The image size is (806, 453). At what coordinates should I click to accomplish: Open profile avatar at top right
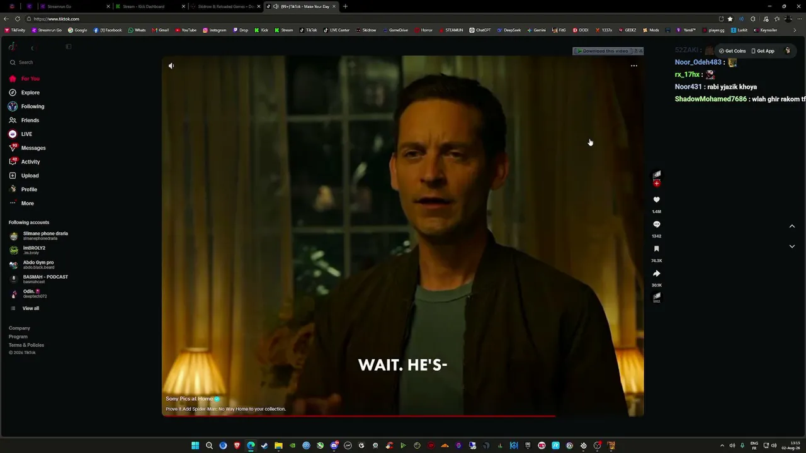click(787, 51)
